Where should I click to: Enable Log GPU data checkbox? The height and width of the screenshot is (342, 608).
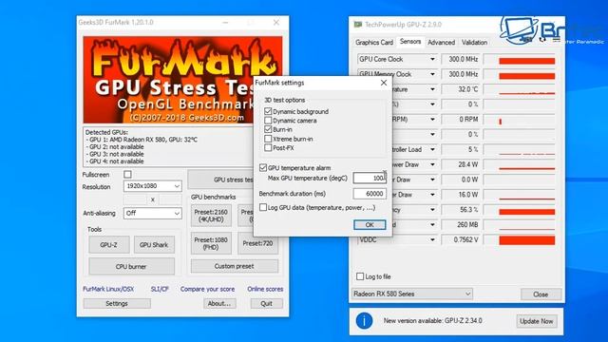(263, 207)
